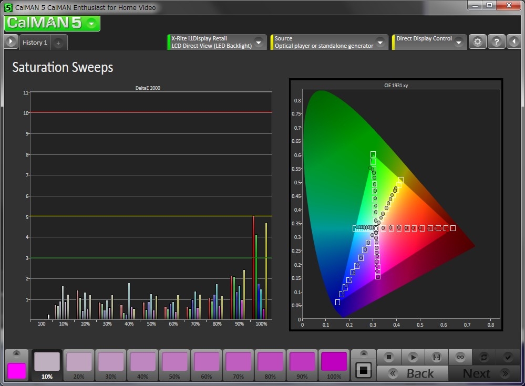525x386 pixels.
Task: Expand the left side panel arrow
Action: click(11, 42)
